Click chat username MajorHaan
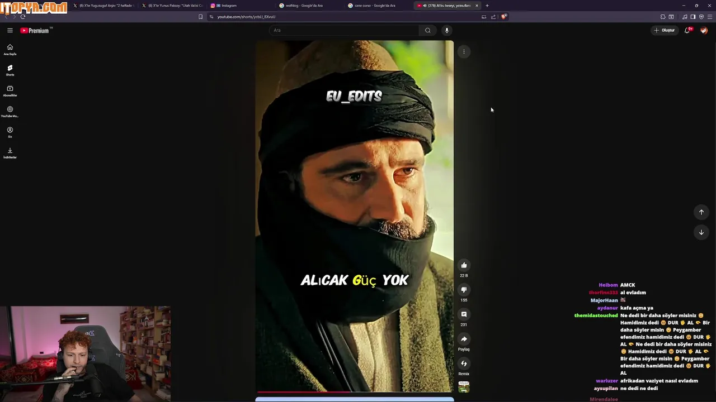This screenshot has height=402, width=716. tap(604, 300)
